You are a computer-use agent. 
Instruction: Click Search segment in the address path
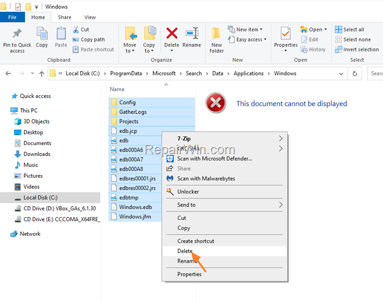click(194, 73)
